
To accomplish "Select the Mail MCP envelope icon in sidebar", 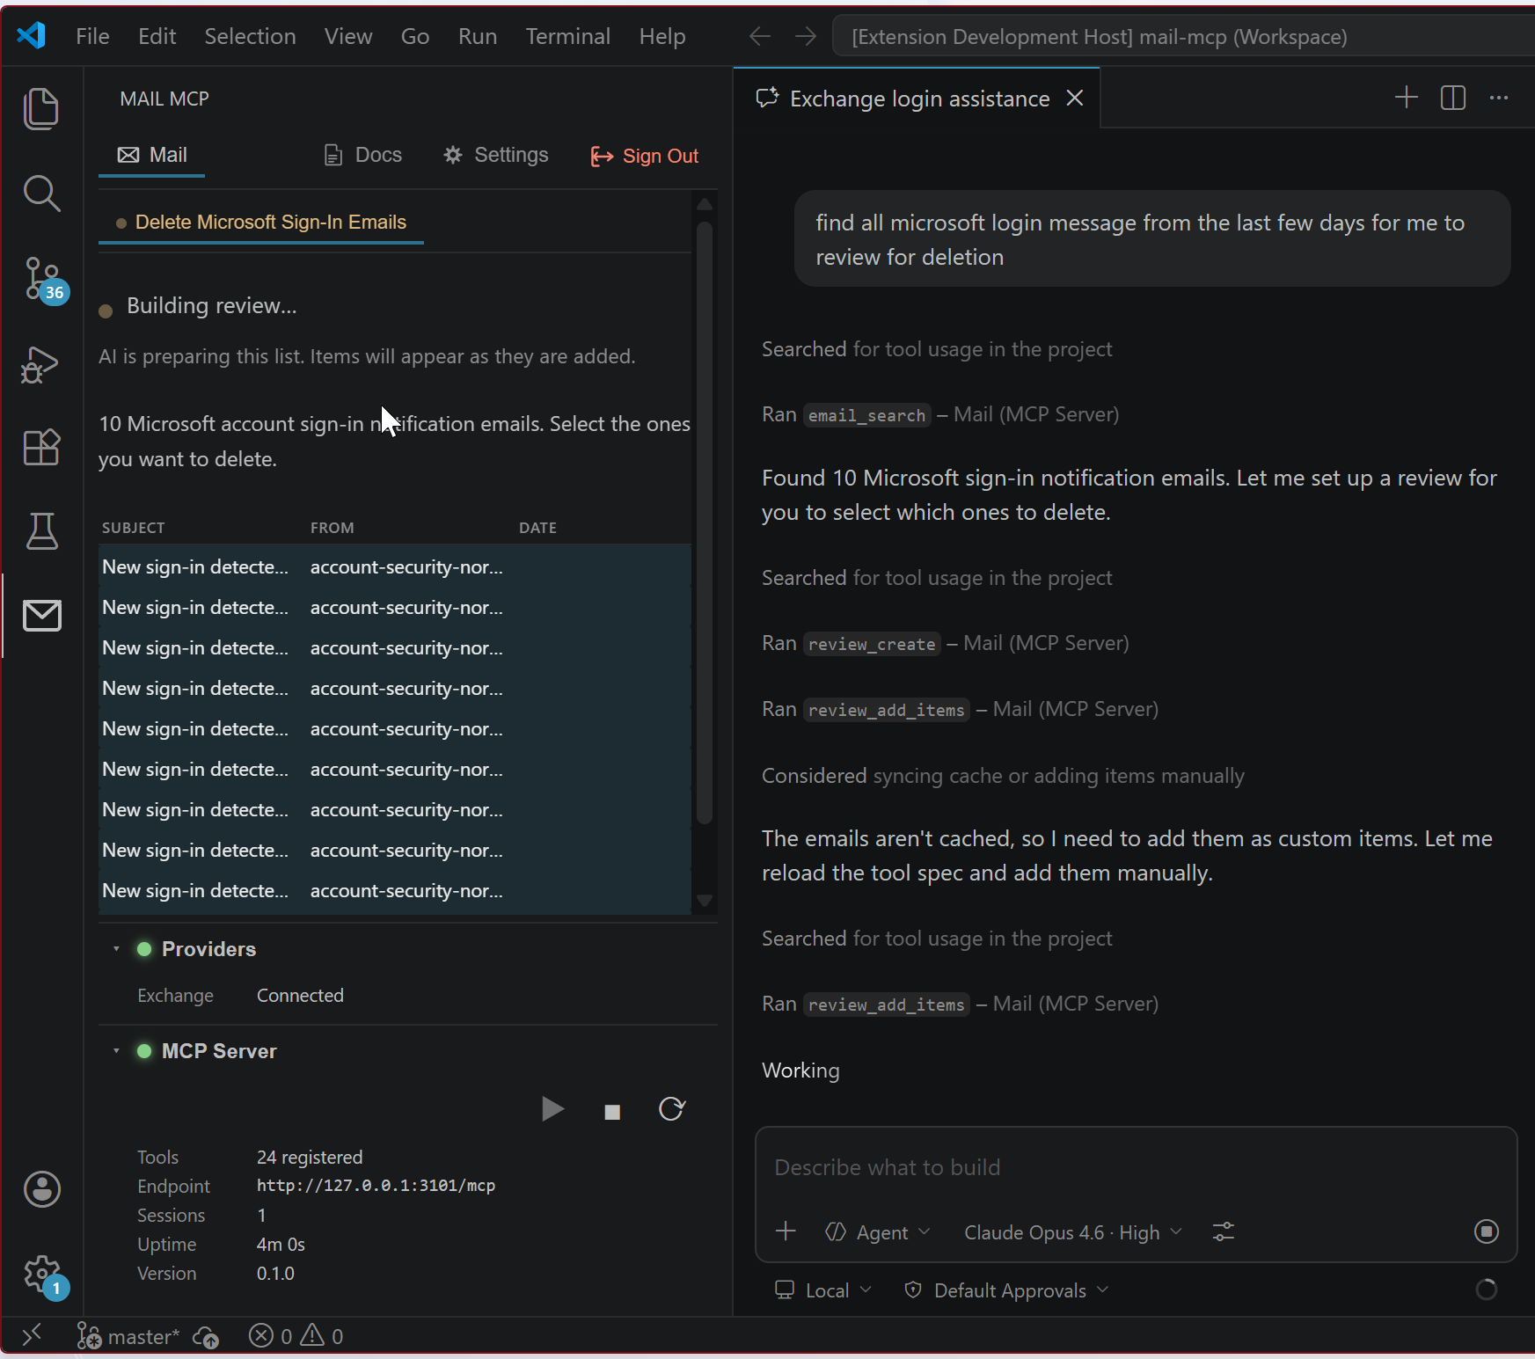I will [x=41, y=616].
